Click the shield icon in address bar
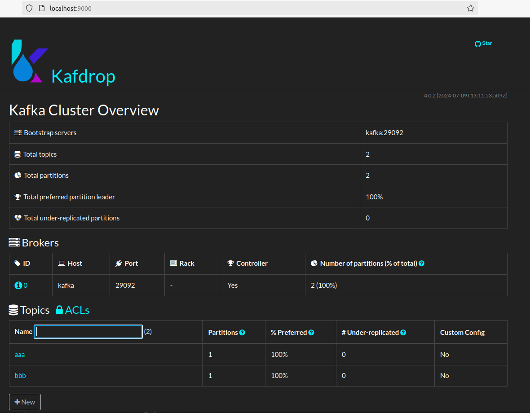Image resolution: width=530 pixels, height=413 pixels. [x=29, y=8]
